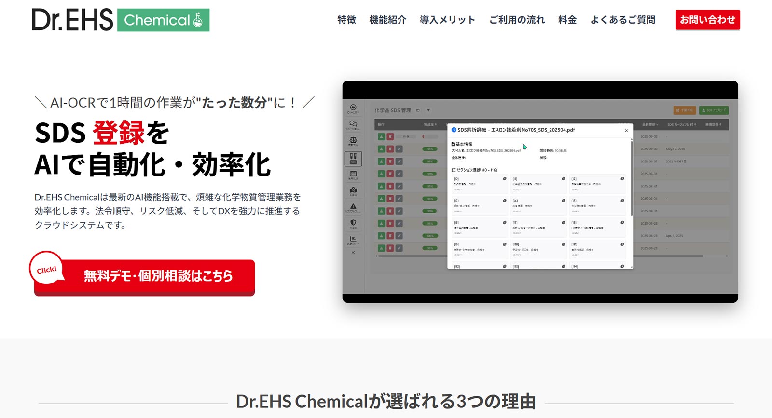Click the red trash icon in 100% row
Viewport: 772px width, 418px height.
(390, 236)
